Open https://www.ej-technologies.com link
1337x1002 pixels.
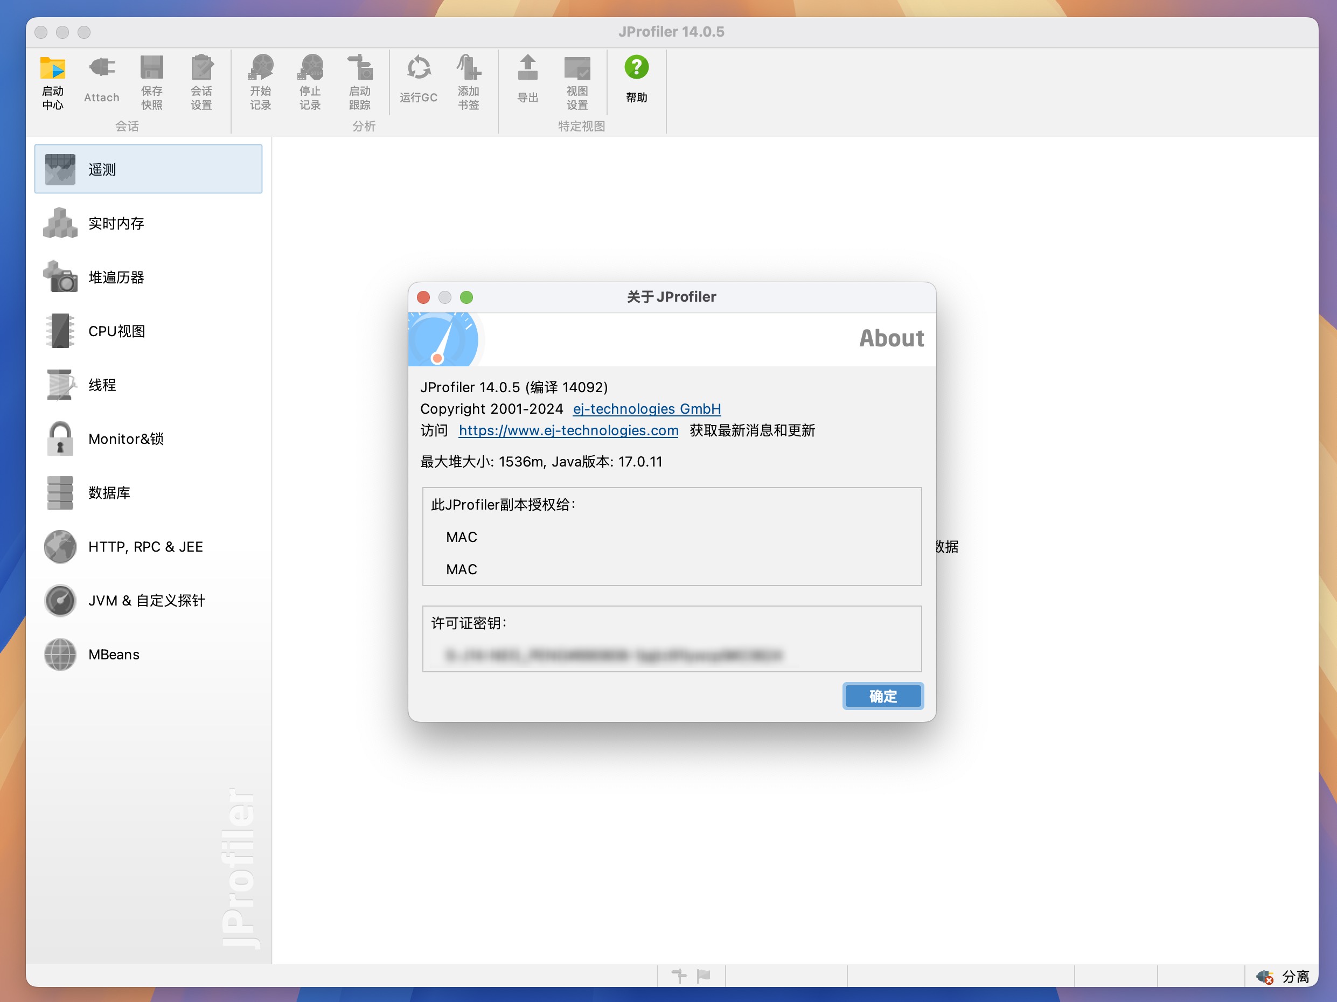[568, 430]
